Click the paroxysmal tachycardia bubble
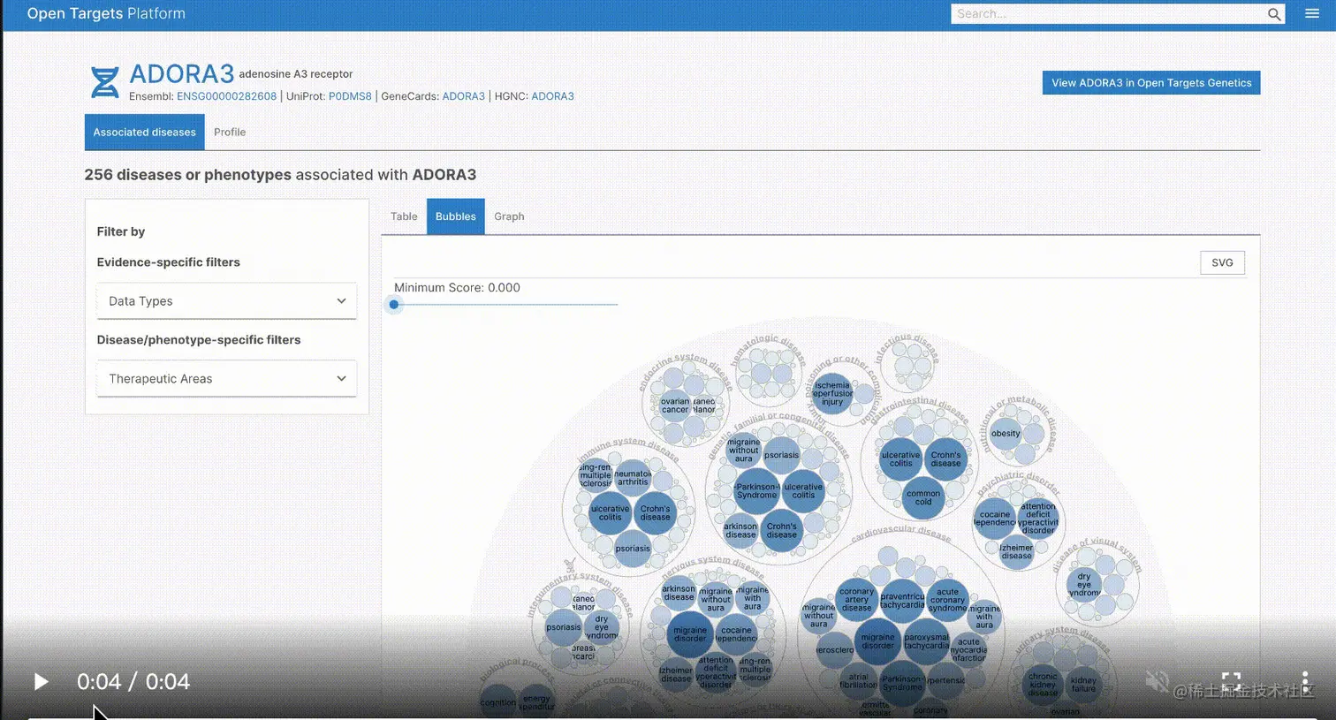 (x=926, y=641)
